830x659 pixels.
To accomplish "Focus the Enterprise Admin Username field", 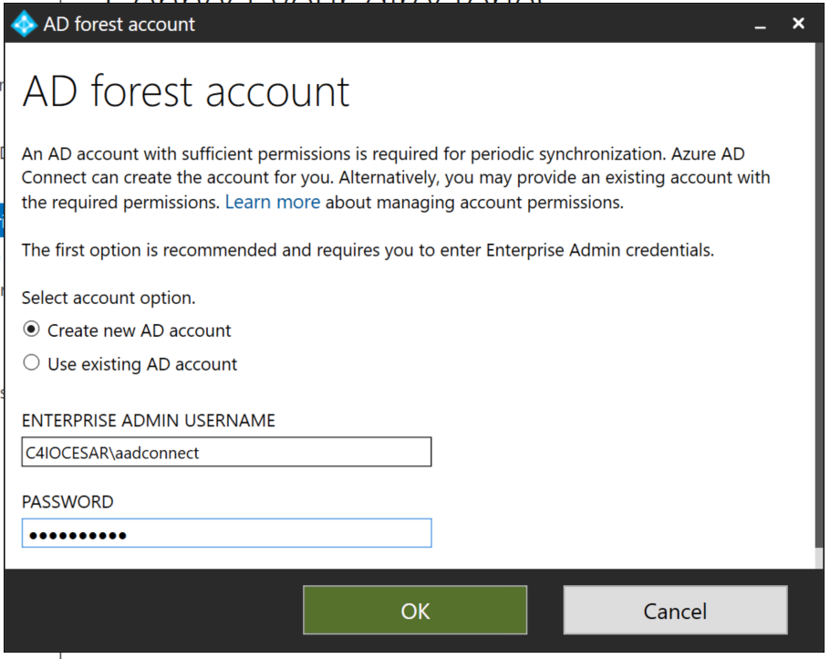I will click(x=226, y=452).
